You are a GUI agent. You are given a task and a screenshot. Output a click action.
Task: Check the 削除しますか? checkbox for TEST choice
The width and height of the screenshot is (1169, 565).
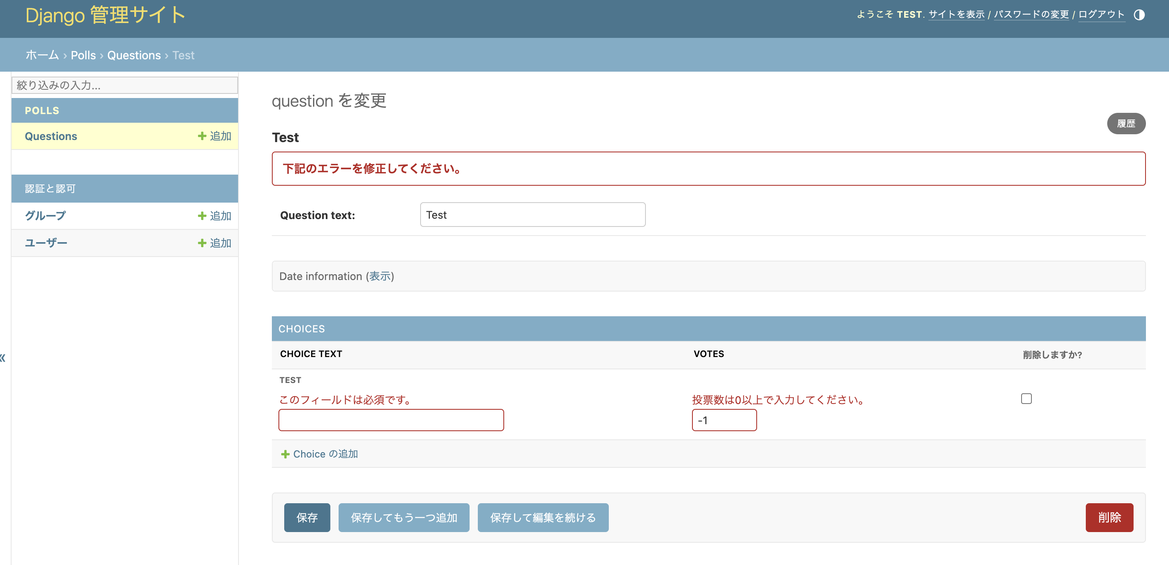[x=1026, y=399]
